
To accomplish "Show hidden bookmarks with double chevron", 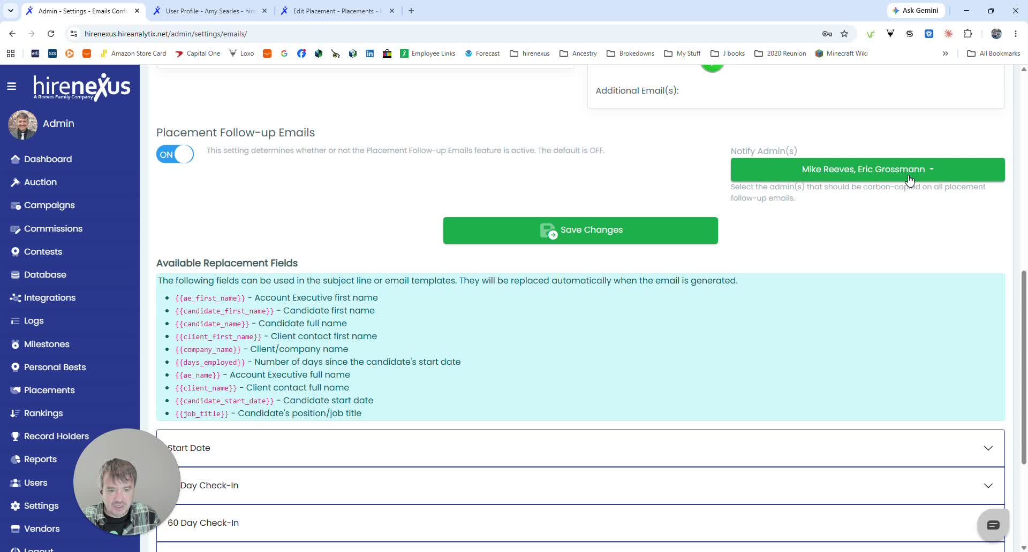I will coord(945,53).
